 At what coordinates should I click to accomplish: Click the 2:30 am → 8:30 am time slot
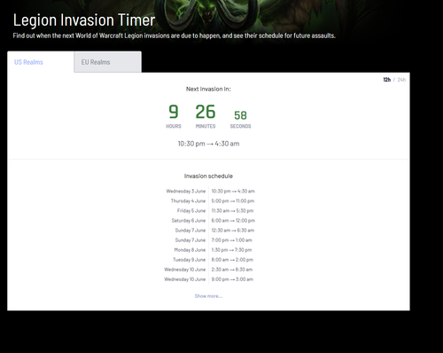pyautogui.click(x=232, y=270)
